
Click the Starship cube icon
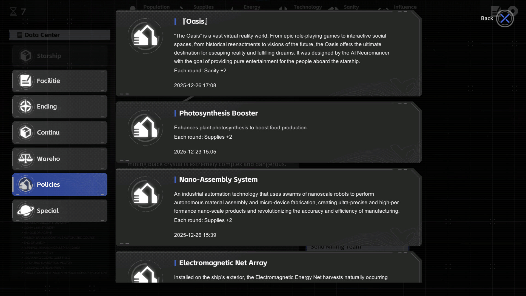click(x=25, y=56)
